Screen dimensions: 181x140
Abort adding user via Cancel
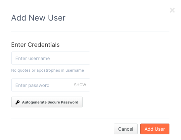pyautogui.click(x=126, y=129)
